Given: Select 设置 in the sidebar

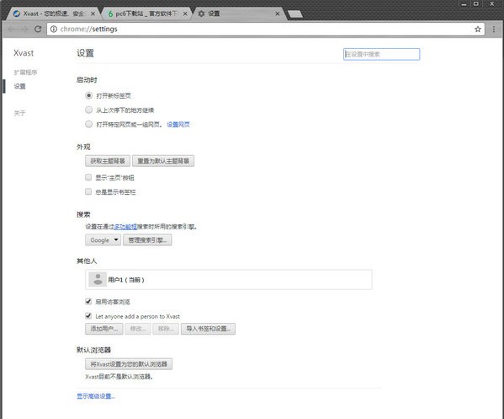Looking at the screenshot, I should tap(19, 86).
